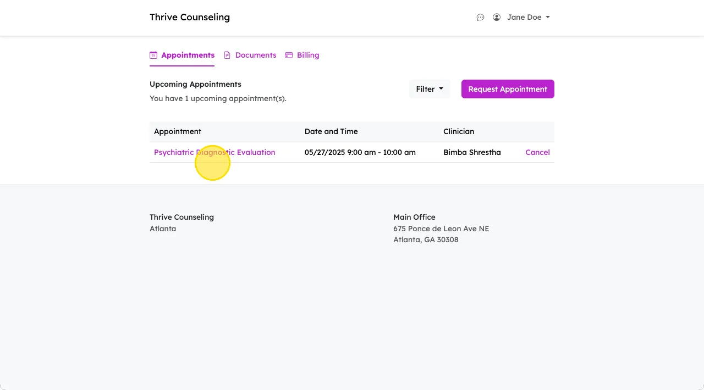704x390 pixels.
Task: Select the Bimba Shrestha clinician cell
Action: (x=472, y=152)
